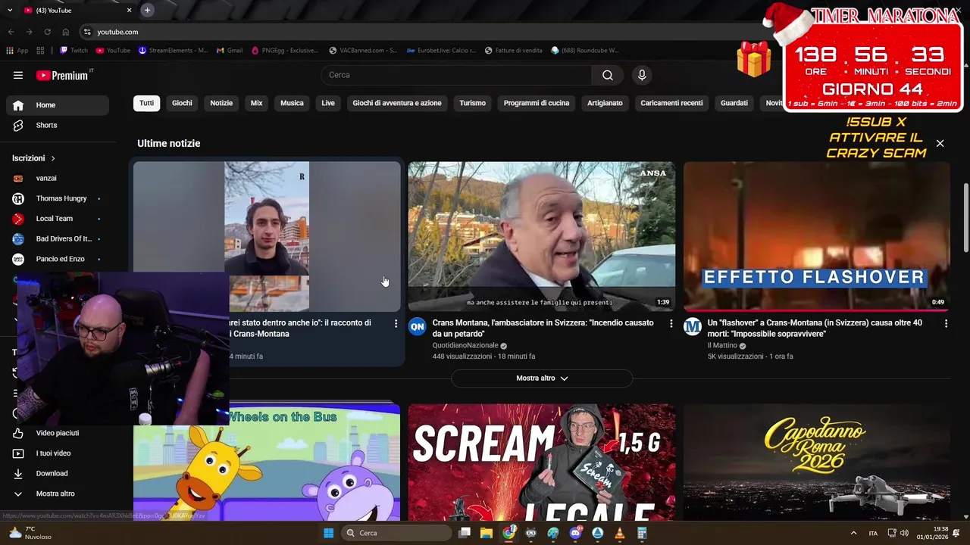Open the EFFETTO FLASHOVER video thumbnail
The width and height of the screenshot is (970, 545).
[x=816, y=236]
